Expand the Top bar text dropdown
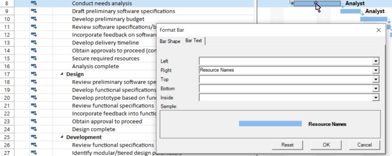This screenshot has height=156, width=392. point(376,79)
